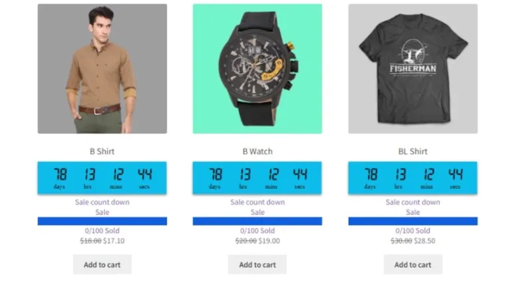
Task: Add B Shirt to cart
Action: coord(102,264)
